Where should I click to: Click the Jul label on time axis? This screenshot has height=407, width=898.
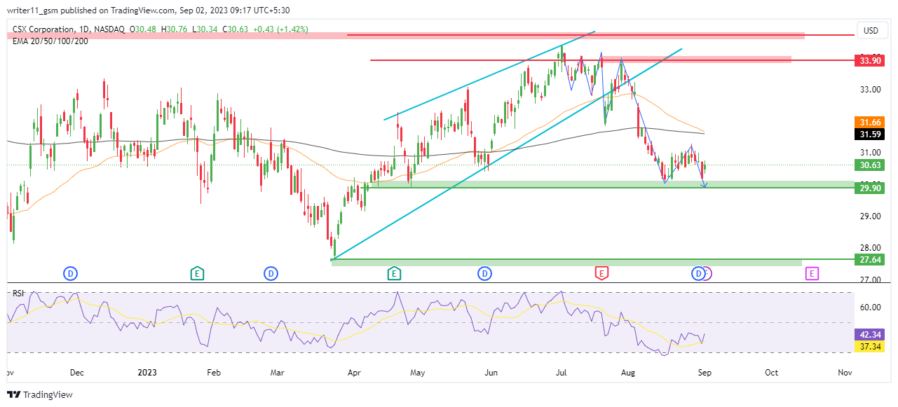(x=562, y=373)
